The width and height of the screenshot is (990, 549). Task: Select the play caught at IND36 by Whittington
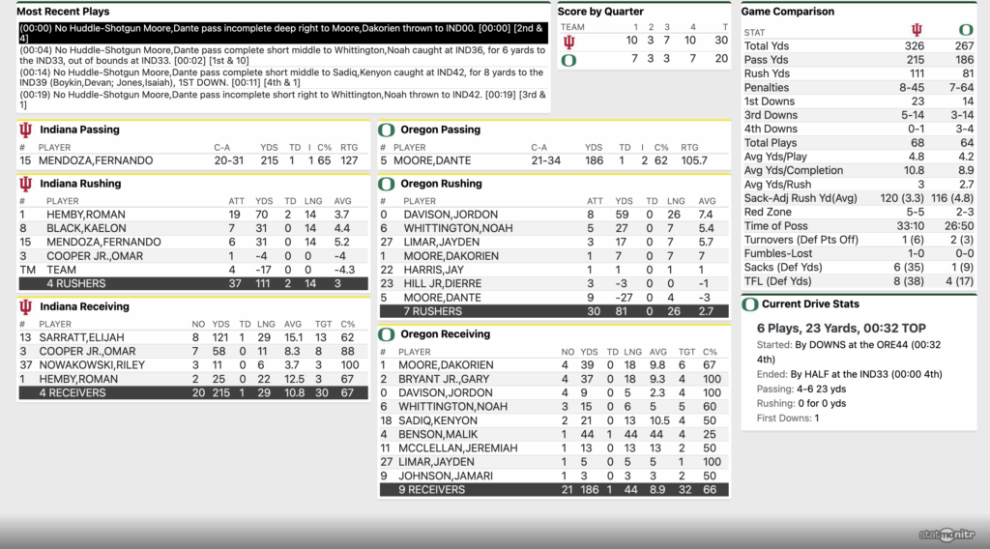pyautogui.click(x=282, y=55)
